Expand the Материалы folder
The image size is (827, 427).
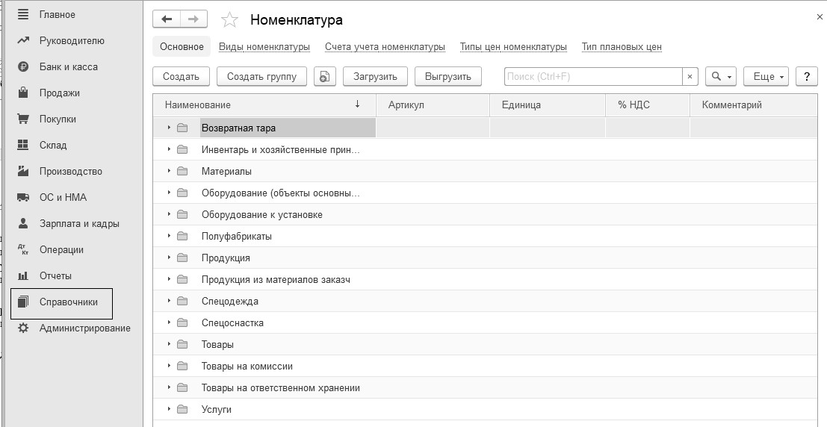click(170, 172)
